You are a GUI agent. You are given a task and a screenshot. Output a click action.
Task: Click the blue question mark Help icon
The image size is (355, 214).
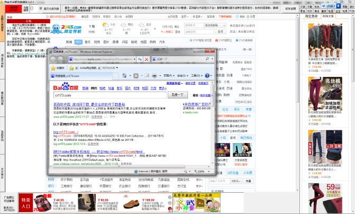[207, 76]
